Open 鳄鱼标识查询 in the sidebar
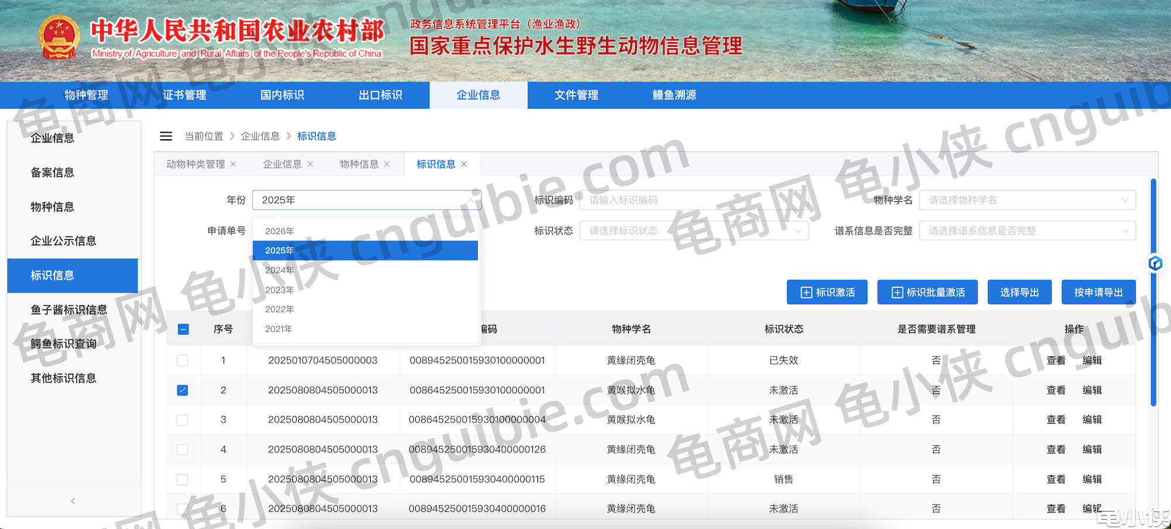This screenshot has width=1171, height=529. click(x=63, y=343)
